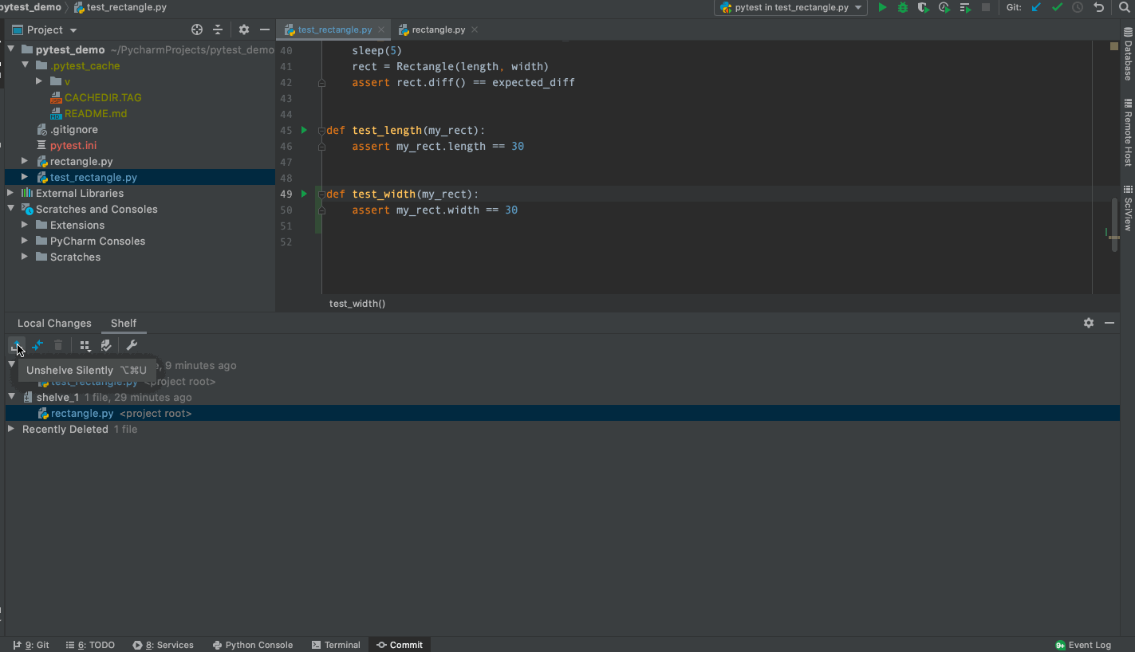Screen dimensions: 1135x652
Task: Select CACHEDIR.TAG in the project tree
Action: 103,97
